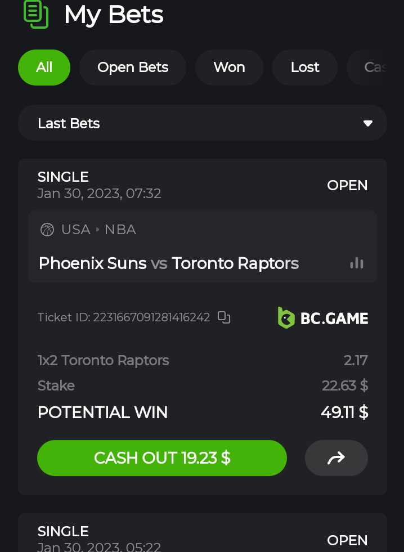Select the All bets filter
Screen dimensions: 404x552
tap(44, 68)
